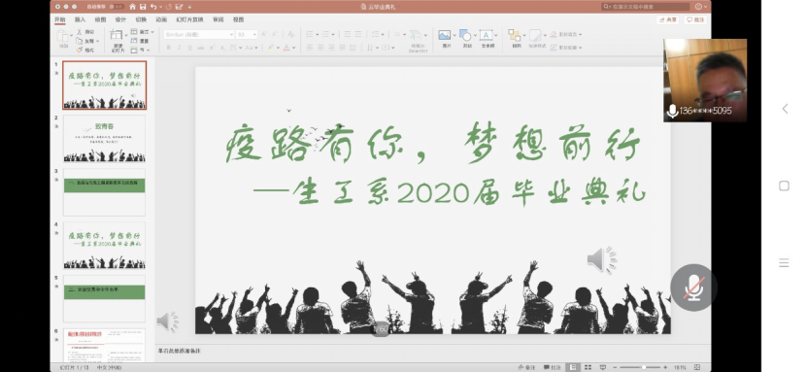Switch to the 幻灯片放映 tab
The height and width of the screenshot is (372, 807).
[190, 19]
